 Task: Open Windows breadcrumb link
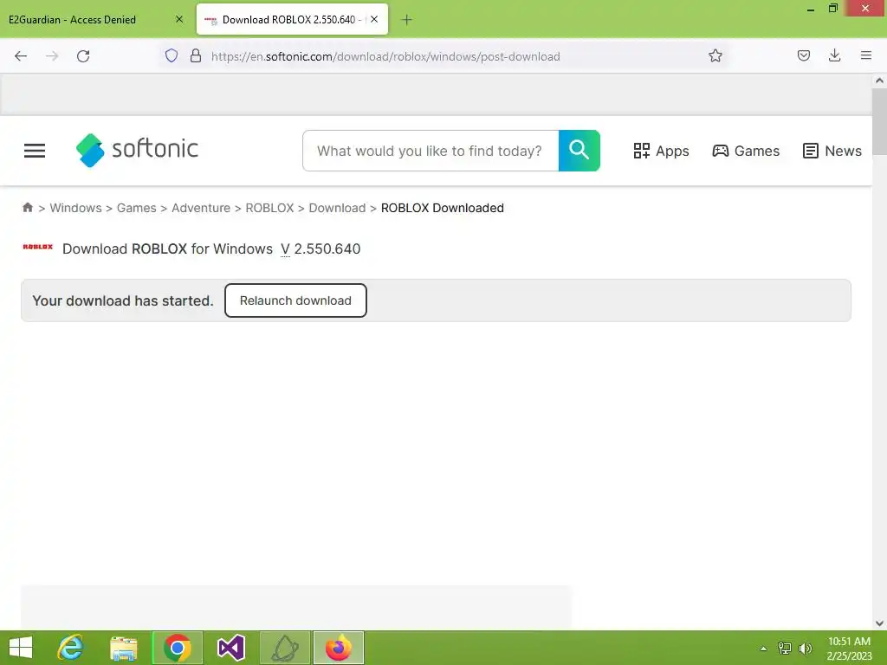point(76,208)
